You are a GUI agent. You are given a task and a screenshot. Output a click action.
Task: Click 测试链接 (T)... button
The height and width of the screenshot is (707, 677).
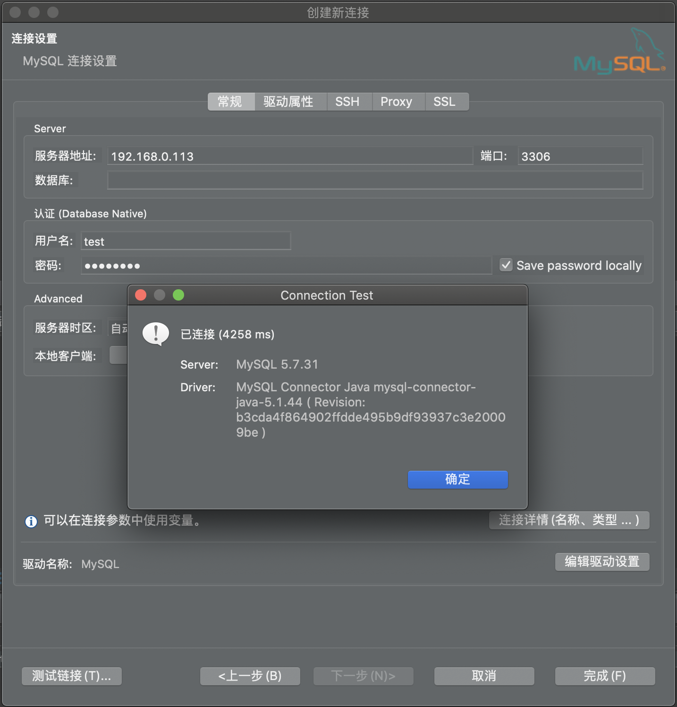point(72,676)
